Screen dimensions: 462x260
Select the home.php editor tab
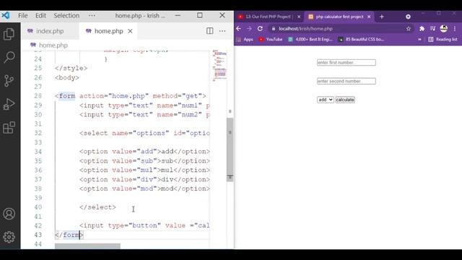(108, 31)
